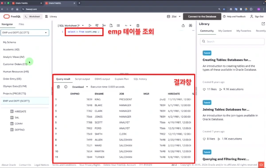Click the SAL column icon in navigator

[x=12, y=117]
